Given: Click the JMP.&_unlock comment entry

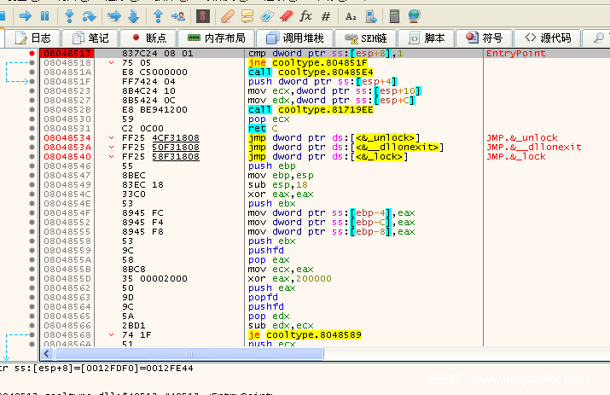Looking at the screenshot, I should point(521,137).
